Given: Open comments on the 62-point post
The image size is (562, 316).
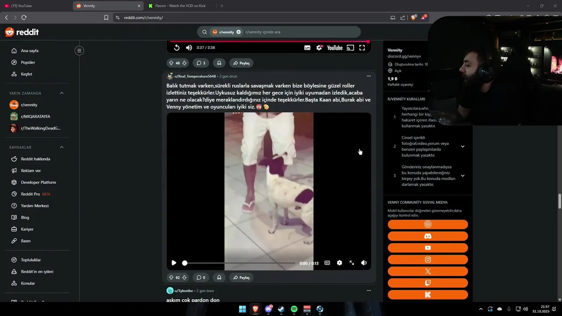Looking at the screenshot, I should [201, 277].
